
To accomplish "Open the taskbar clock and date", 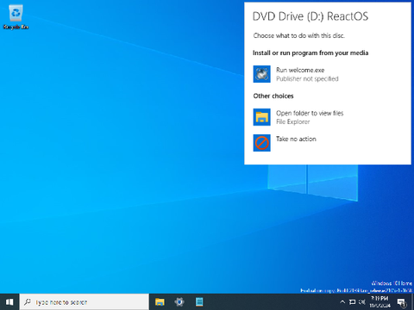I will click(379, 302).
